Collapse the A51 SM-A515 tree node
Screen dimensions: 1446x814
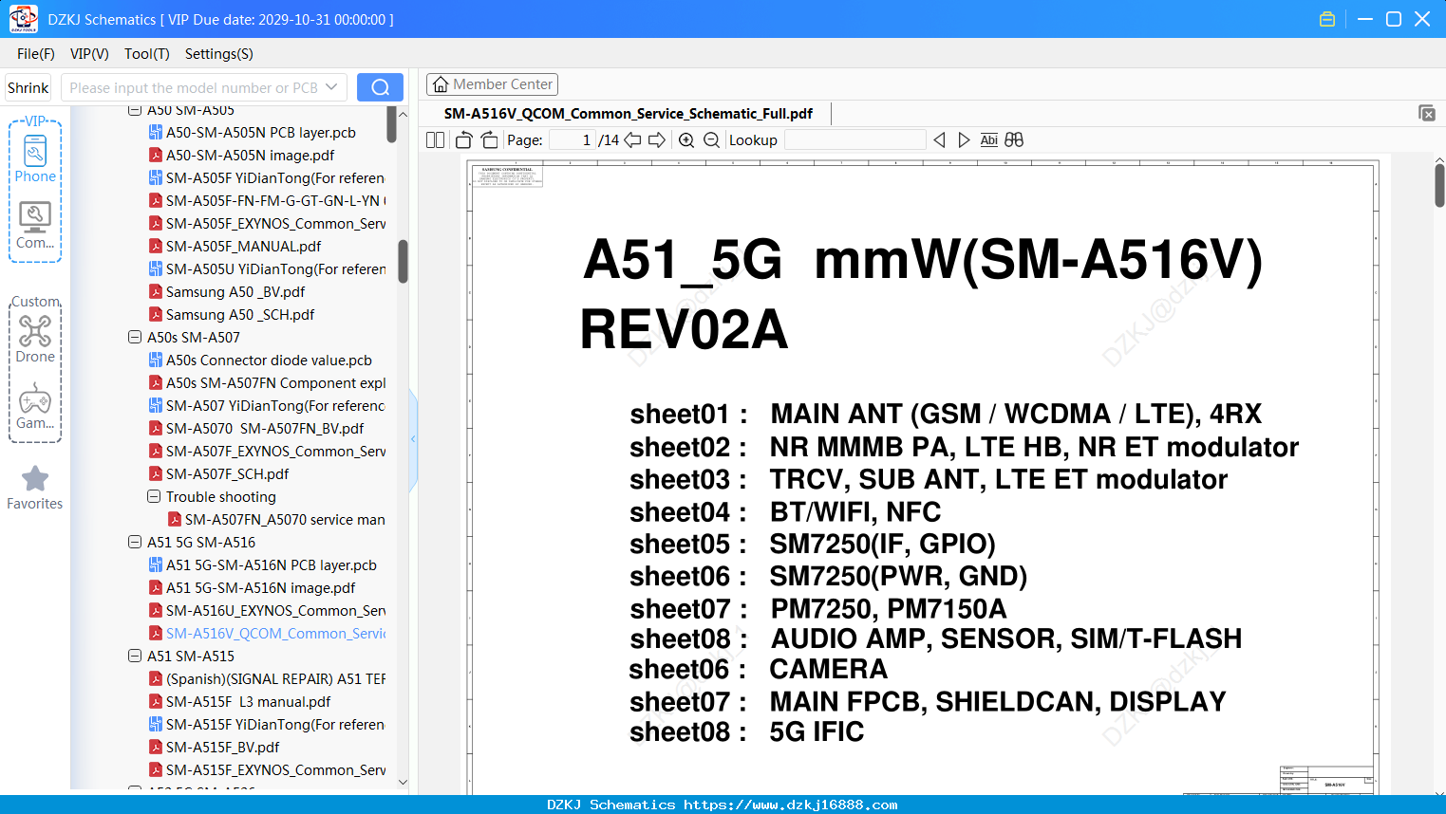[135, 656]
